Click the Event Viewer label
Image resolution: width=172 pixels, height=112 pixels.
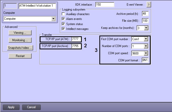point(135,5)
